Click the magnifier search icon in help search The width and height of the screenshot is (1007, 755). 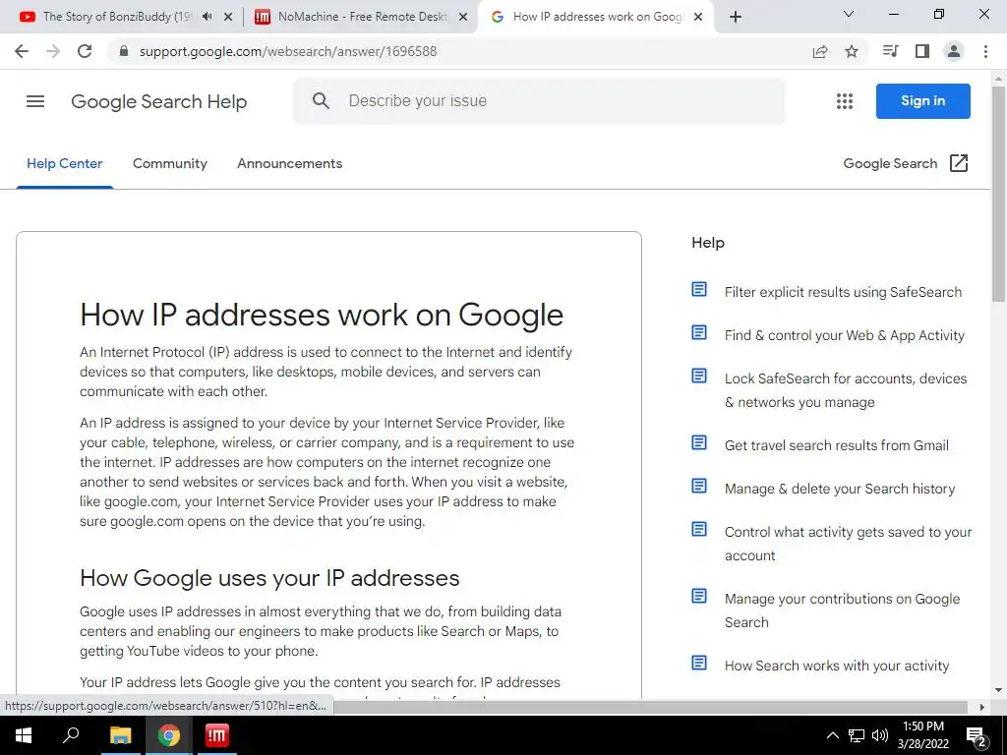point(322,101)
